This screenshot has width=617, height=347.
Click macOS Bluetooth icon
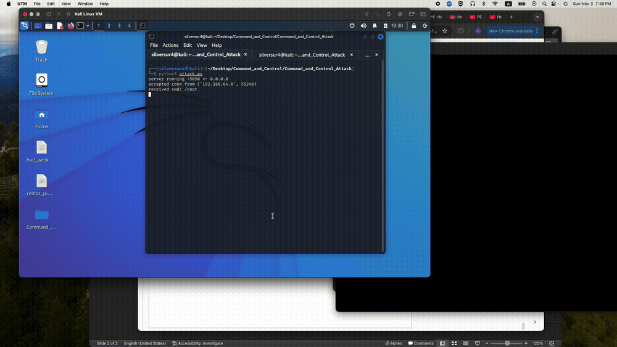(484, 4)
